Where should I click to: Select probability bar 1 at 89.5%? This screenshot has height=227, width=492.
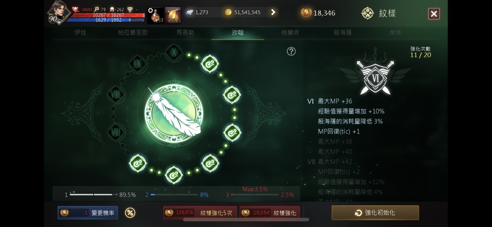[x=101, y=195]
